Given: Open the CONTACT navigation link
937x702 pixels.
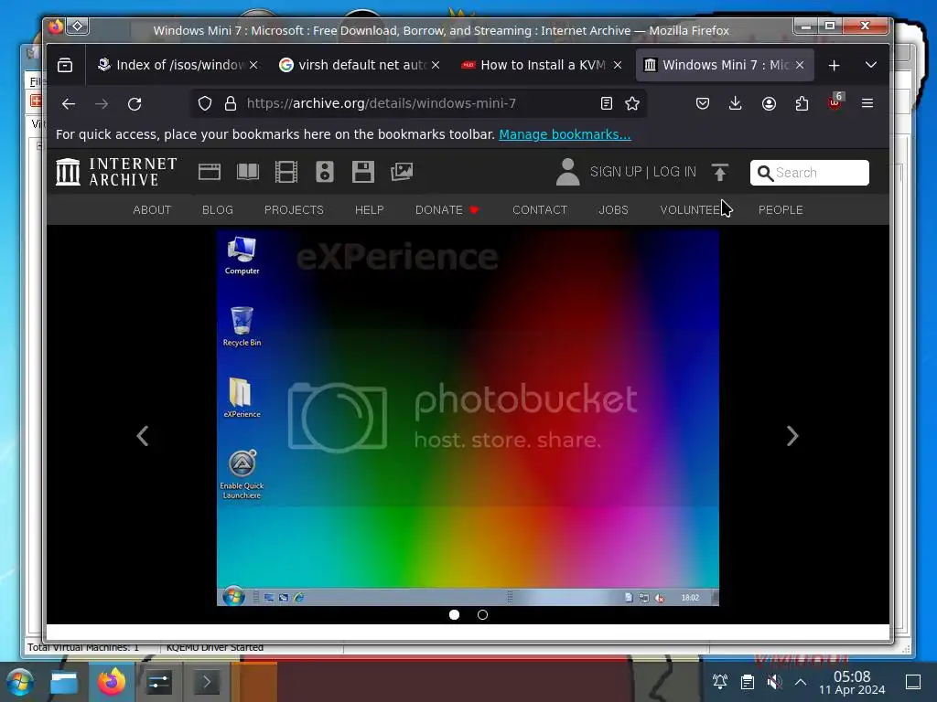Looking at the screenshot, I should pos(540,210).
